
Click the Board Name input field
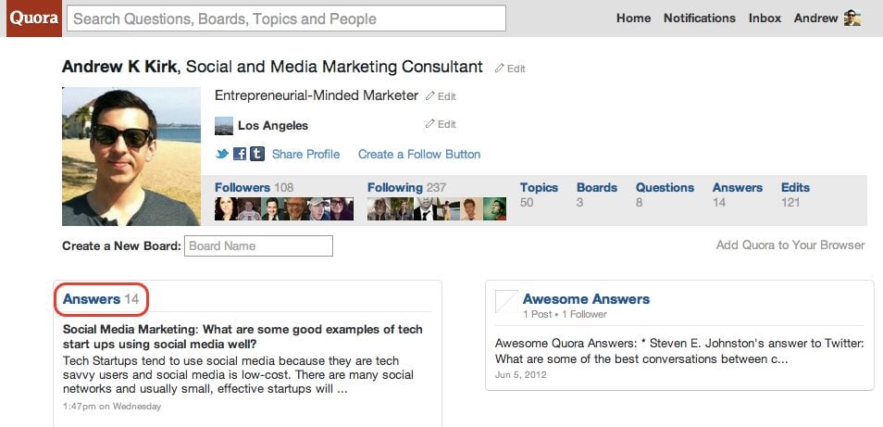click(x=258, y=245)
